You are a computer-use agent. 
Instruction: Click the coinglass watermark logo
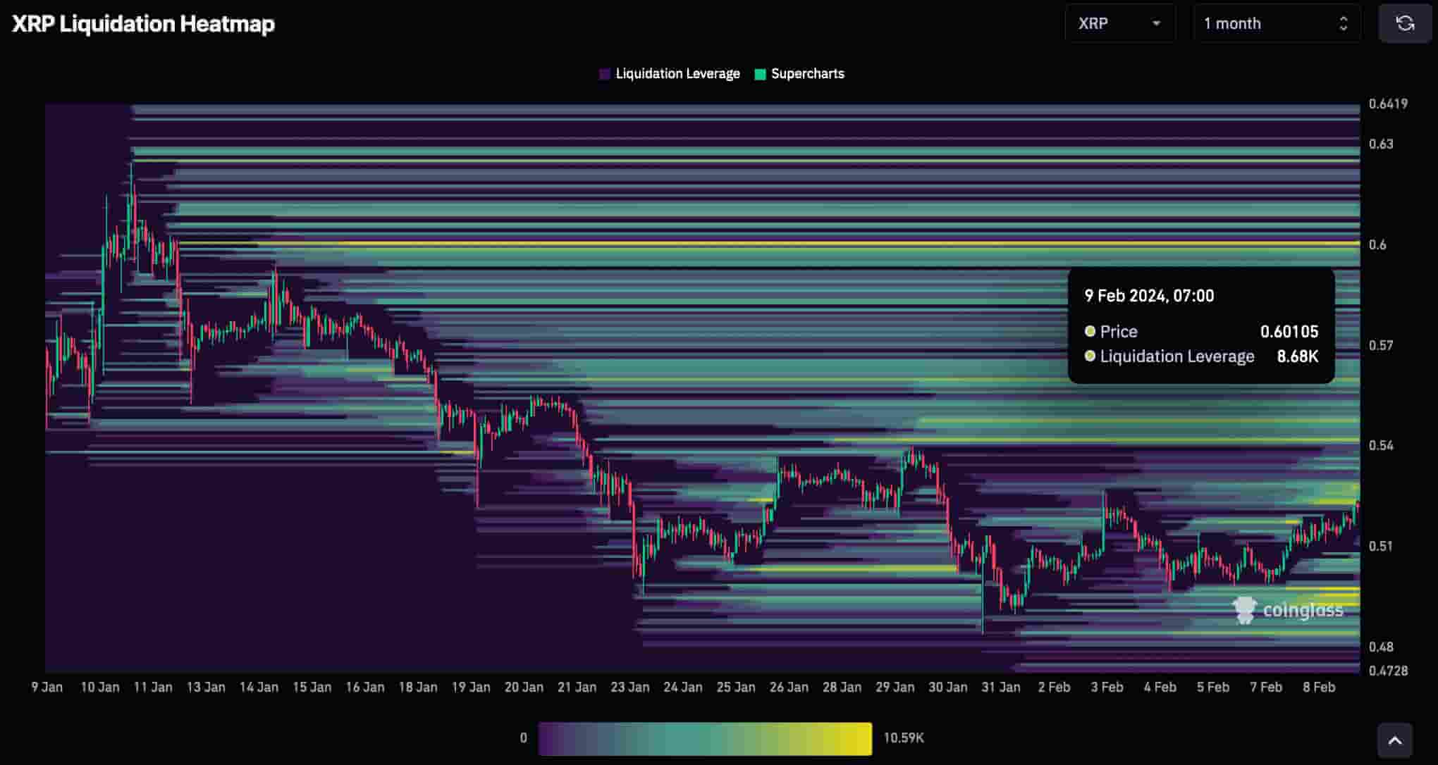[x=1288, y=610]
